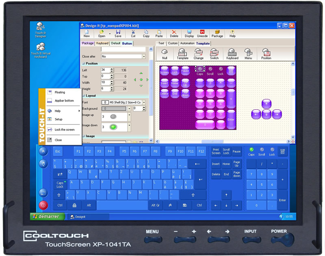This screenshot has height=256, width=325.
Task: Select the Keyboard action icon
Action: click(232, 54)
